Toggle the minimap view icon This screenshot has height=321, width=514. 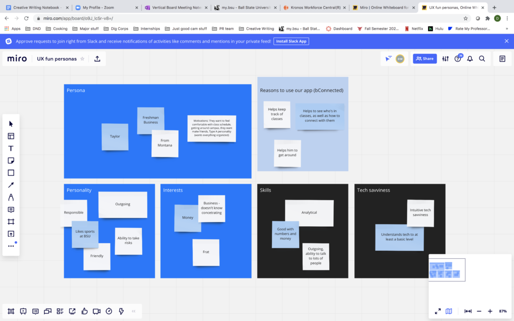coord(449,311)
